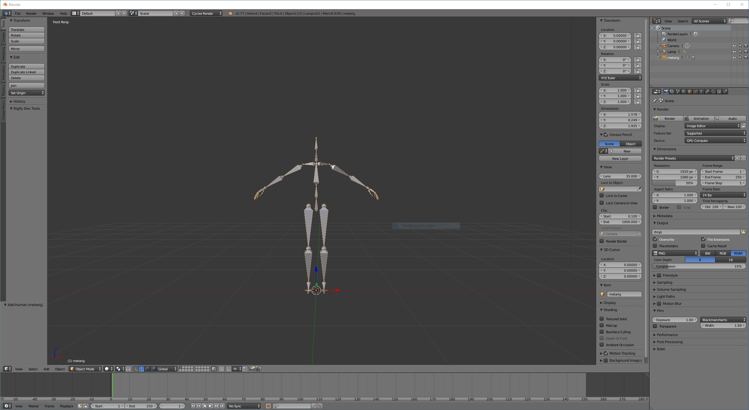Adjust the Compression slider
Screen dimensions: 749x410
pos(698,266)
